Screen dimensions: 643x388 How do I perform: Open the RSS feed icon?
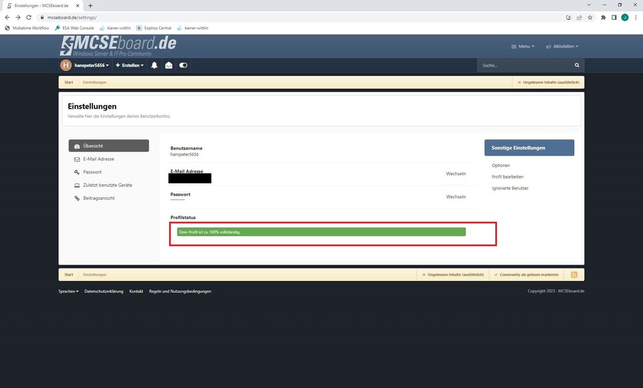(574, 274)
